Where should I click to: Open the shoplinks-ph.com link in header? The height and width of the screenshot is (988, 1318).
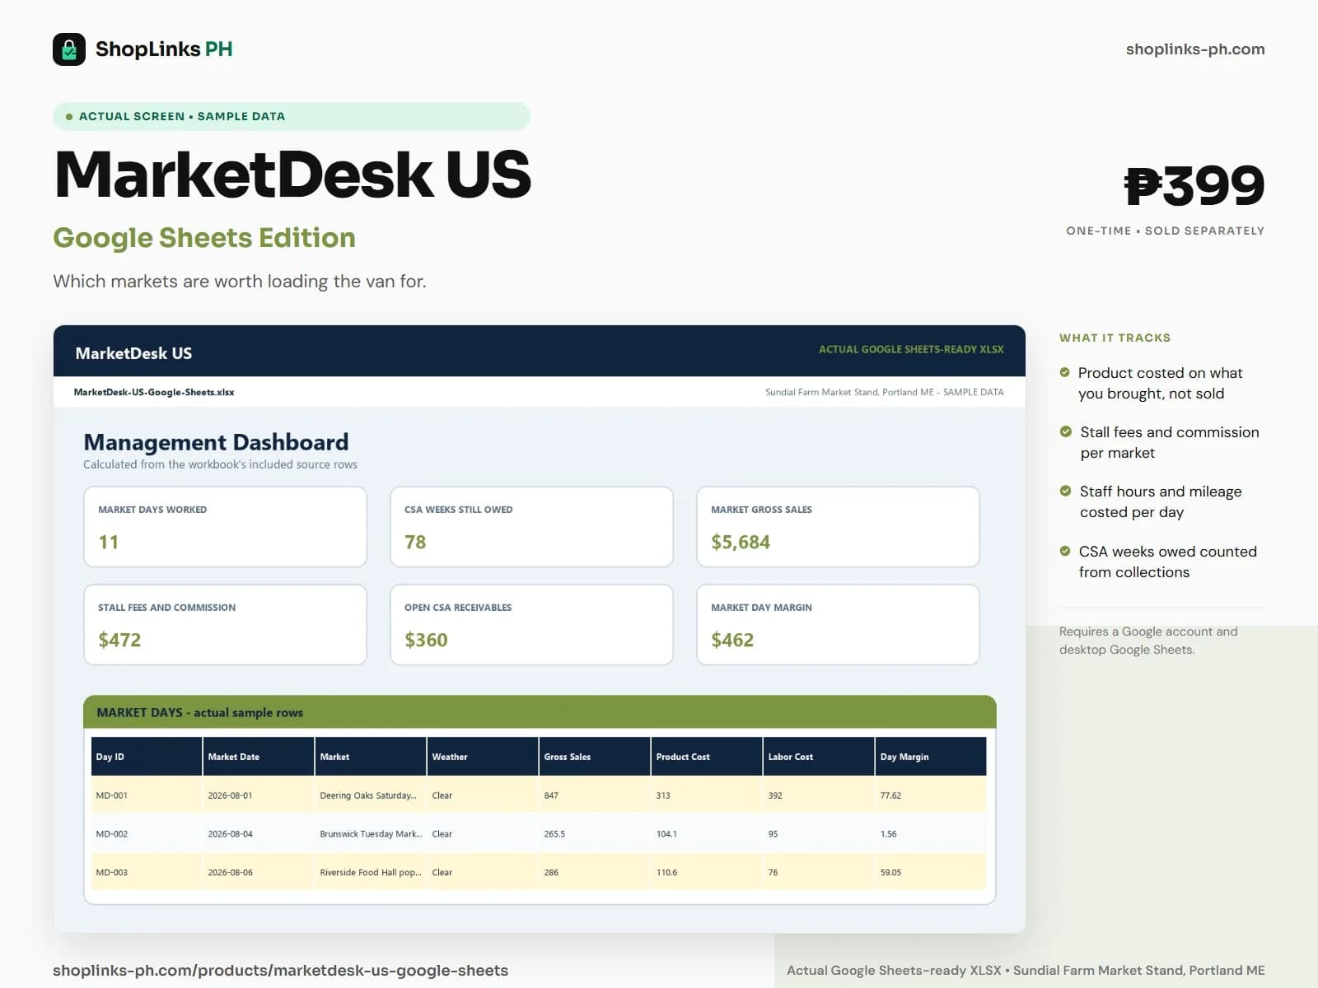pos(1195,49)
